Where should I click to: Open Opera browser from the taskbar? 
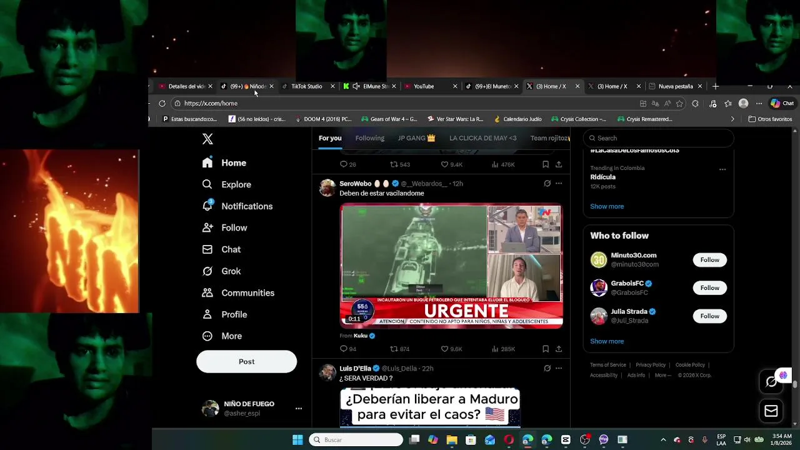(509, 440)
